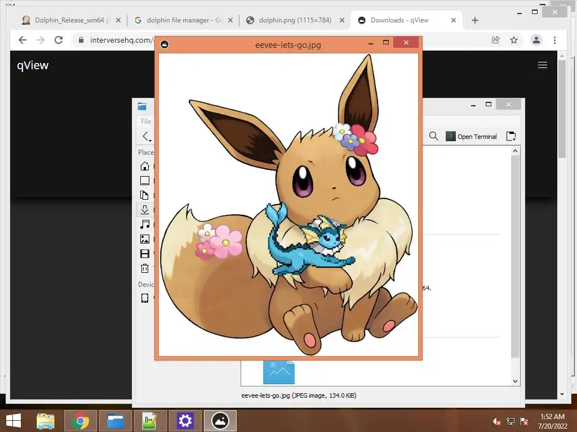Click the image file thumbnail in Dolphin

point(278,372)
